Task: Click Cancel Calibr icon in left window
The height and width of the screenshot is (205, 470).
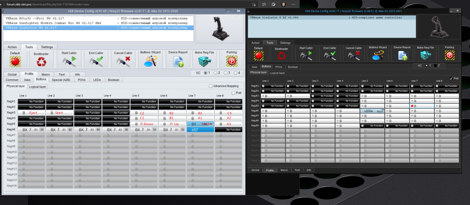Action: [x=123, y=62]
